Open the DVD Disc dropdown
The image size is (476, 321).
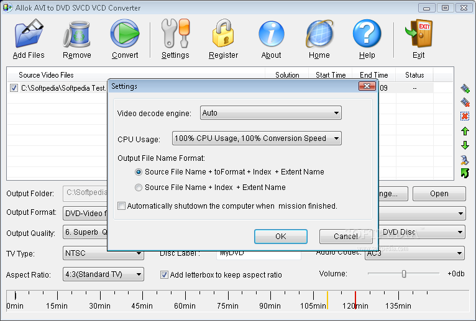[x=422, y=232]
